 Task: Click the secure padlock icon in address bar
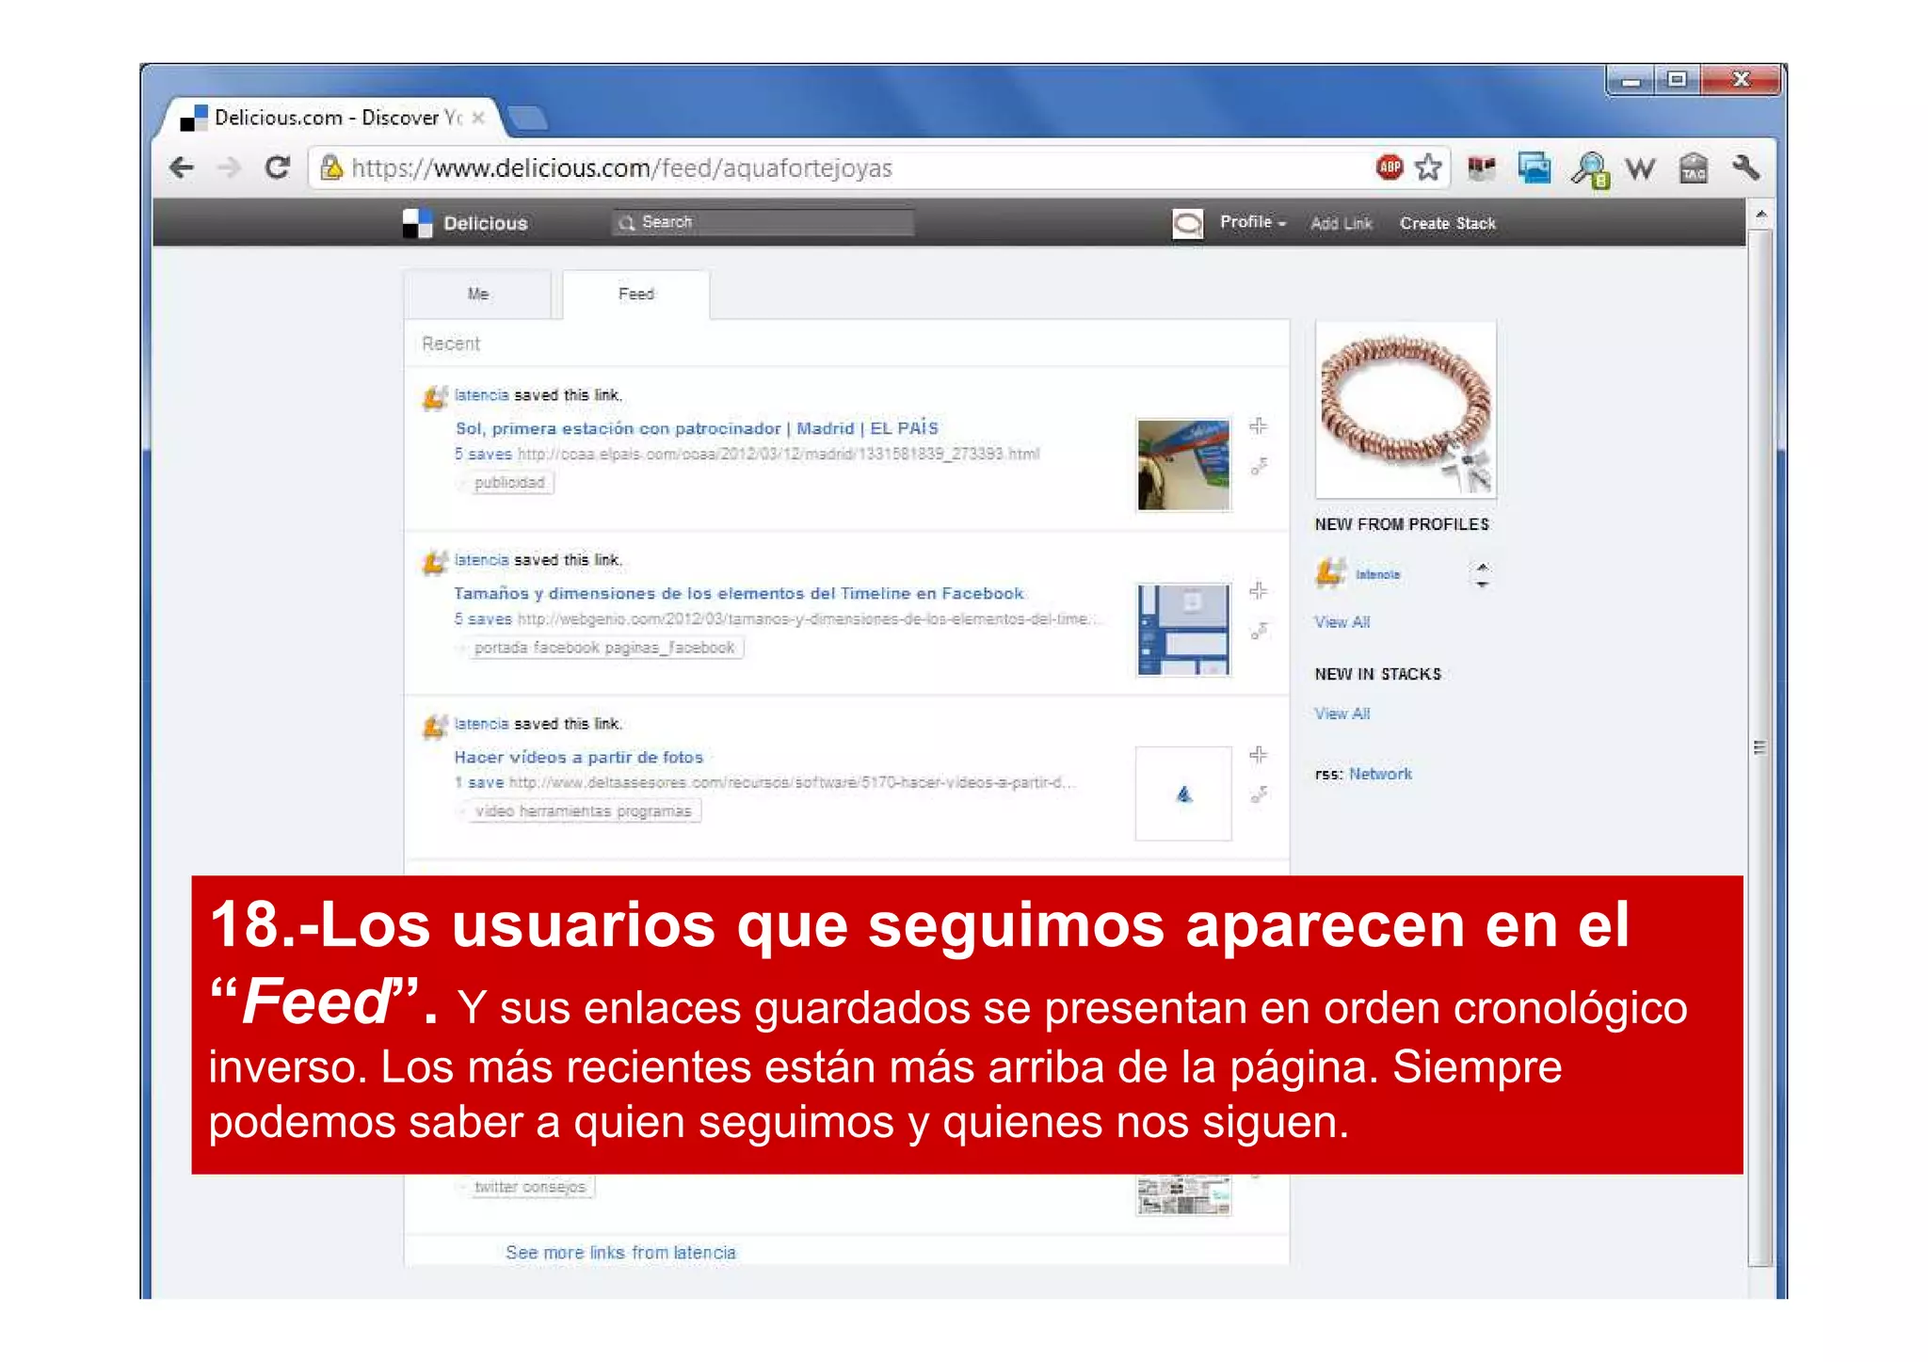330,168
